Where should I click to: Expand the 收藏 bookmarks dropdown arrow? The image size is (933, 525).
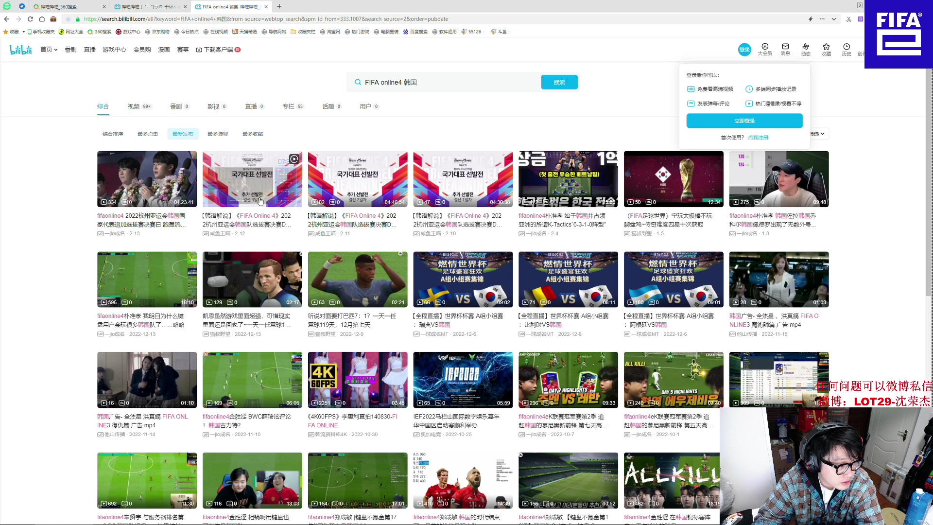tap(23, 32)
